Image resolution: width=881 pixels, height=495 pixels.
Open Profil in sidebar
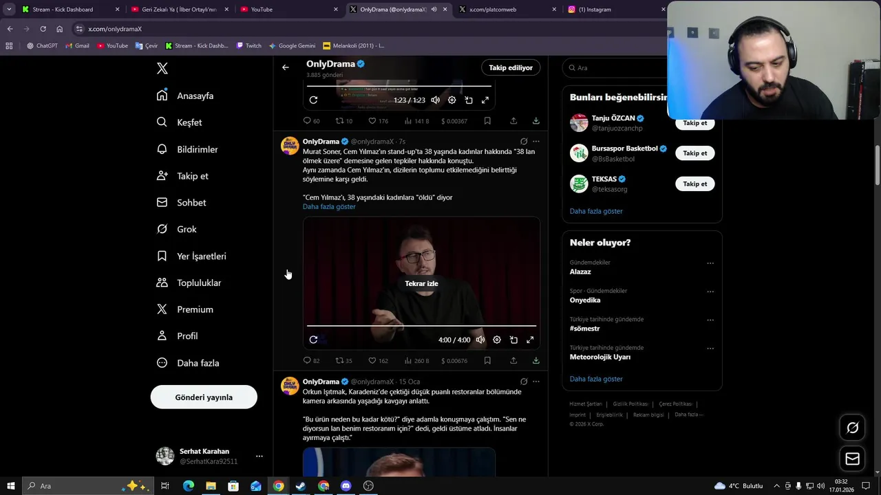pos(177,336)
